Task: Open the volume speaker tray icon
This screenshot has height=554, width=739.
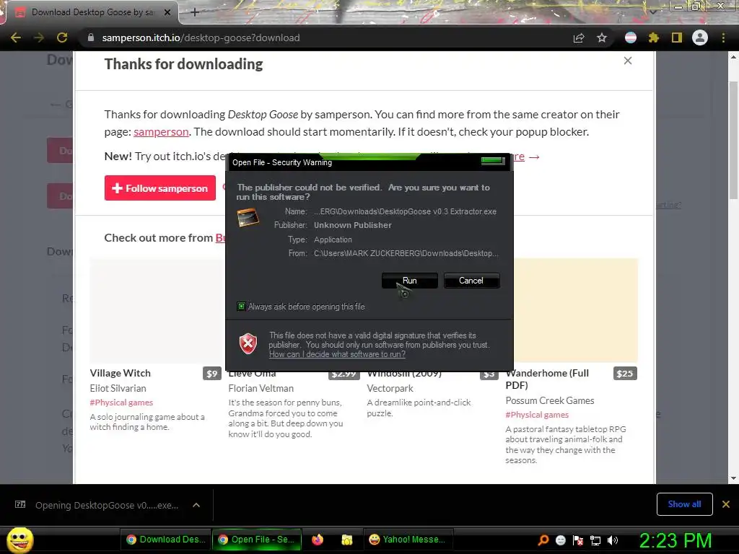Action: point(613,540)
